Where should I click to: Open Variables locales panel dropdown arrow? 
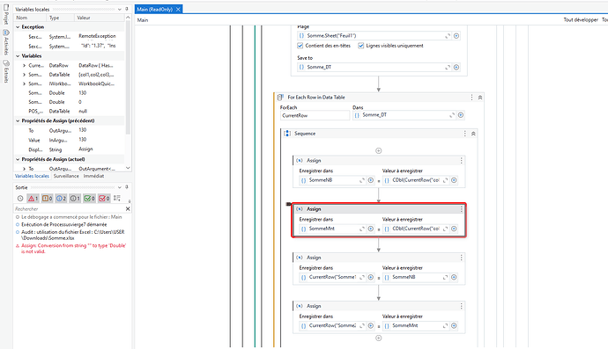120,9
